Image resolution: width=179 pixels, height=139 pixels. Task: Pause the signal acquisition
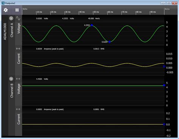(17, 10)
